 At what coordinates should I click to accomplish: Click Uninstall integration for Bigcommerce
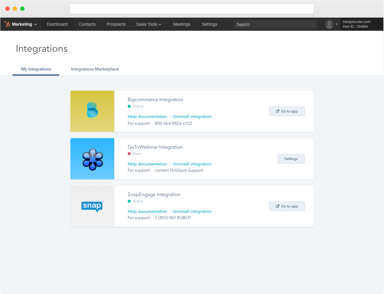192,116
